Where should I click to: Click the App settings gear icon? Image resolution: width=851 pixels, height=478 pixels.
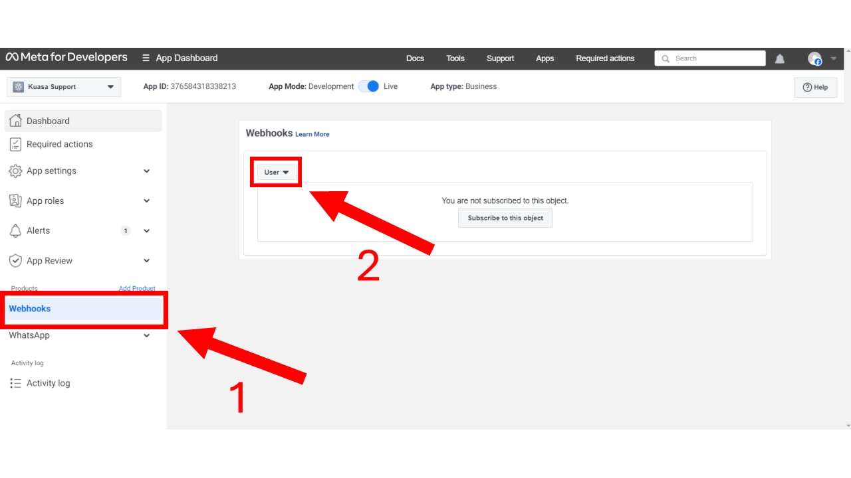point(15,171)
